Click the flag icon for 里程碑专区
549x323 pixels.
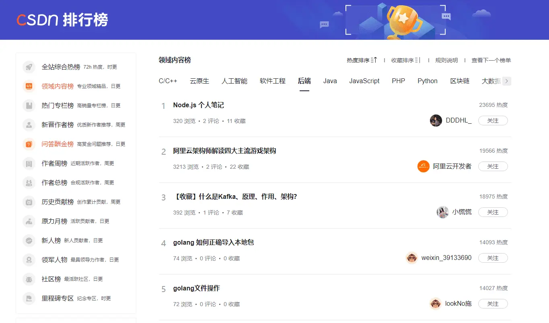click(x=29, y=298)
